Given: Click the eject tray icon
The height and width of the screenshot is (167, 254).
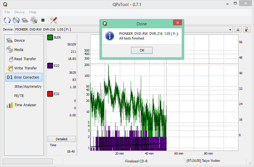Looking at the screenshot, I should (x=238, y=29).
